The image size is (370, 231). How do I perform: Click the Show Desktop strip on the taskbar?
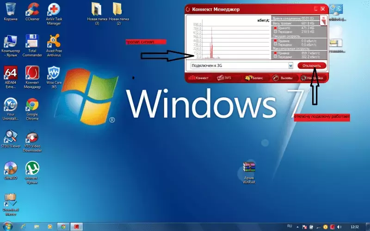coord(368,227)
